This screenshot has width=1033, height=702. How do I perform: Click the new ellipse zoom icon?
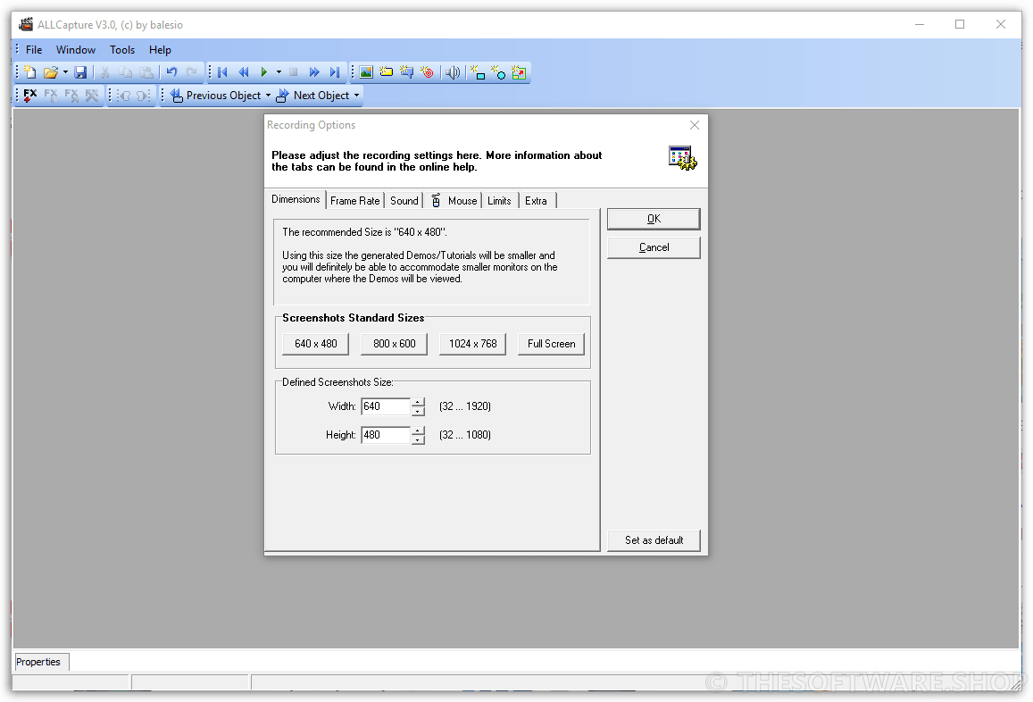499,72
